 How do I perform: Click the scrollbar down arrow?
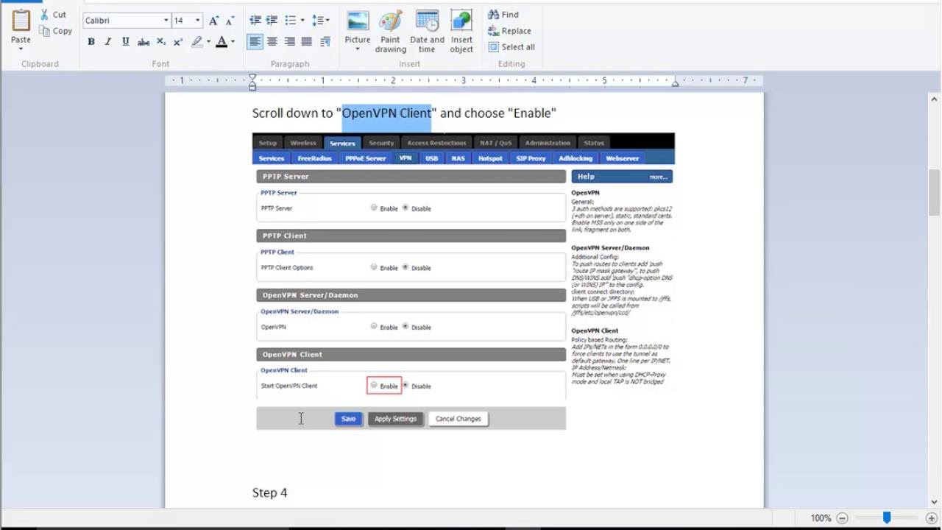pyautogui.click(x=935, y=501)
